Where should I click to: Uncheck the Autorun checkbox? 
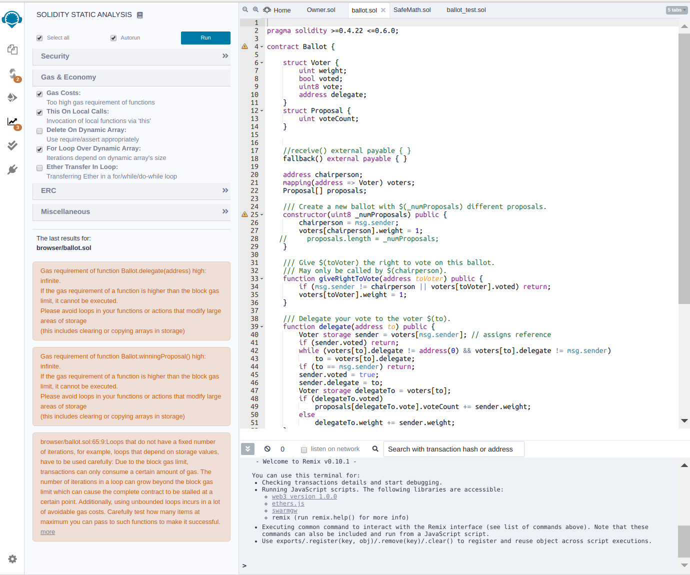coord(113,37)
